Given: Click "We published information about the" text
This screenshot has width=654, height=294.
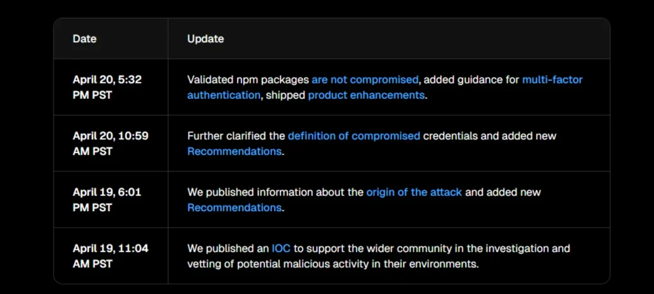Looking at the screenshot, I should [275, 192].
